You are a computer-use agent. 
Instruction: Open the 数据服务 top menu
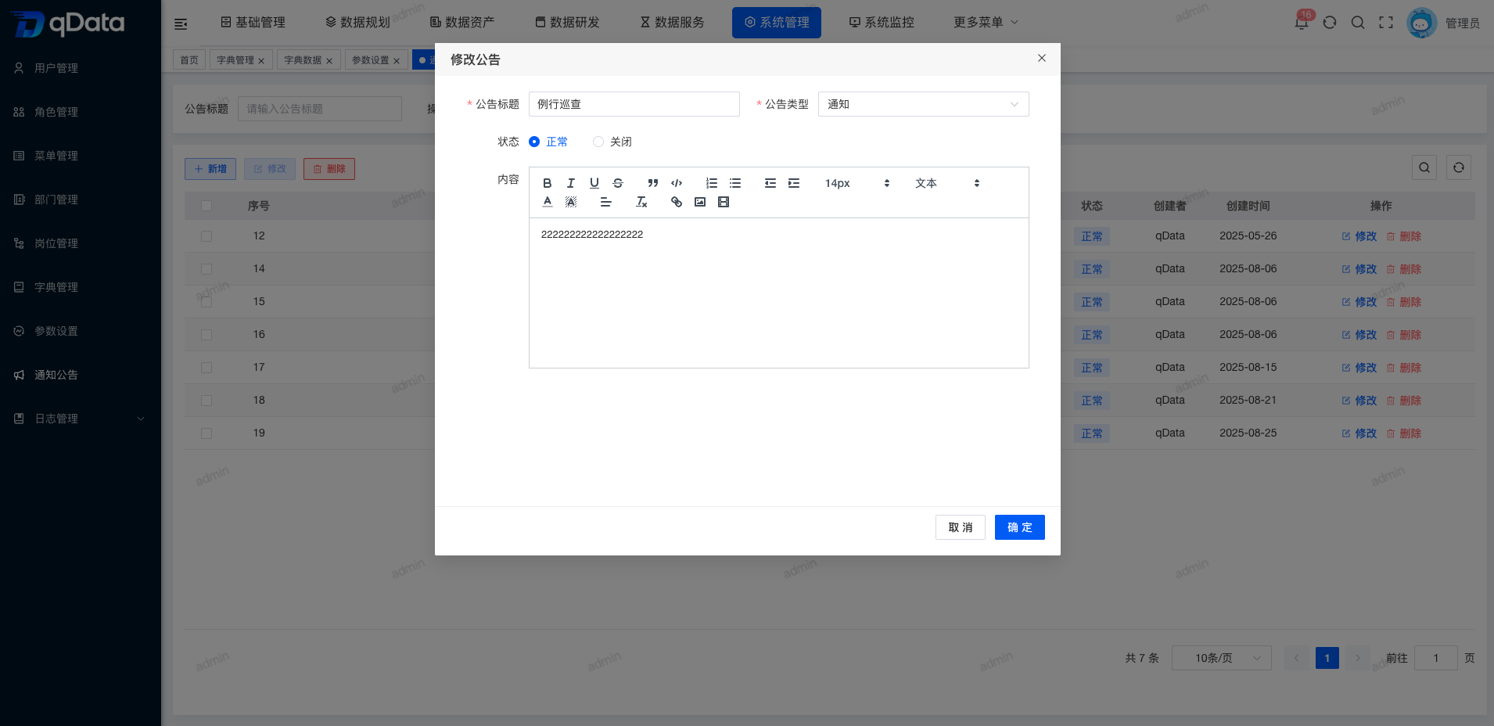click(672, 23)
